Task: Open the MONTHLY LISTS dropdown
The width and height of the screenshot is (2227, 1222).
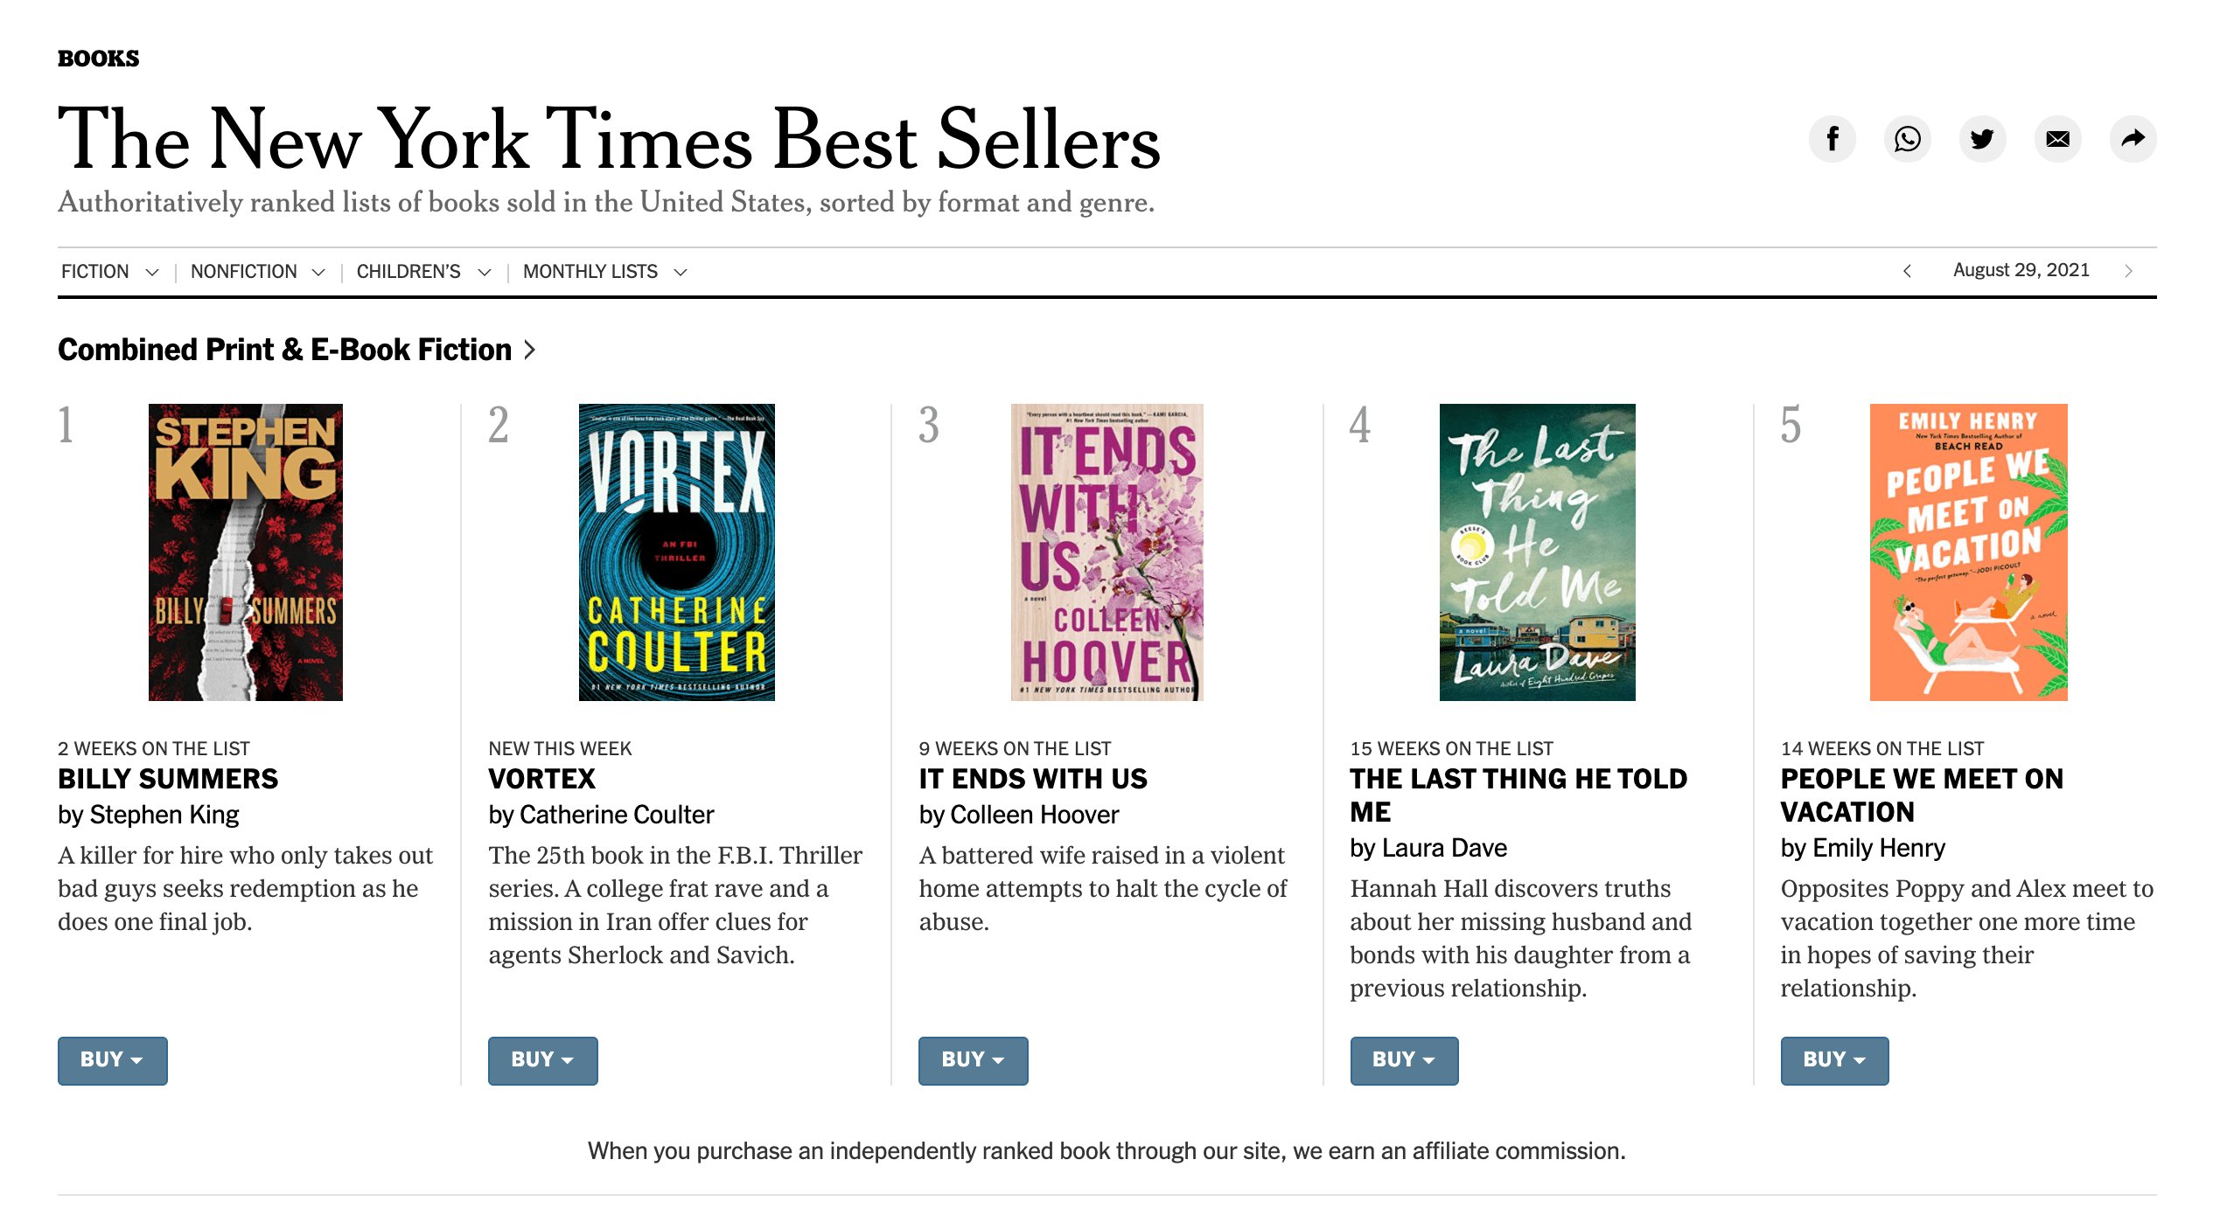Action: pos(604,271)
